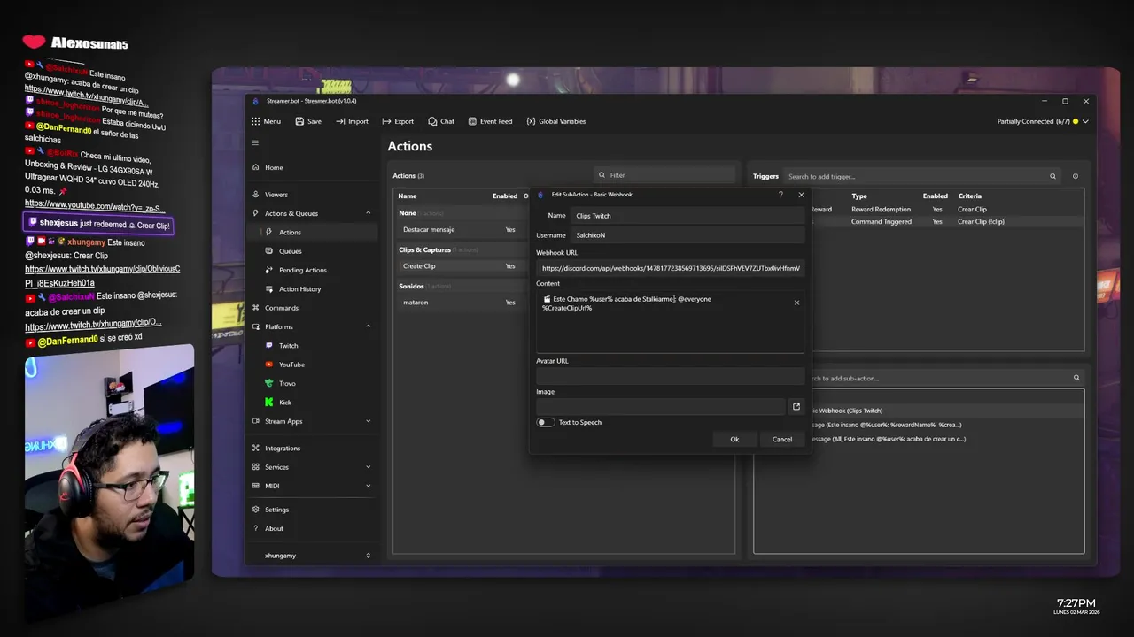The height and width of the screenshot is (637, 1134).
Task: Collapse the Platforms section chevron
Action: pyautogui.click(x=369, y=326)
